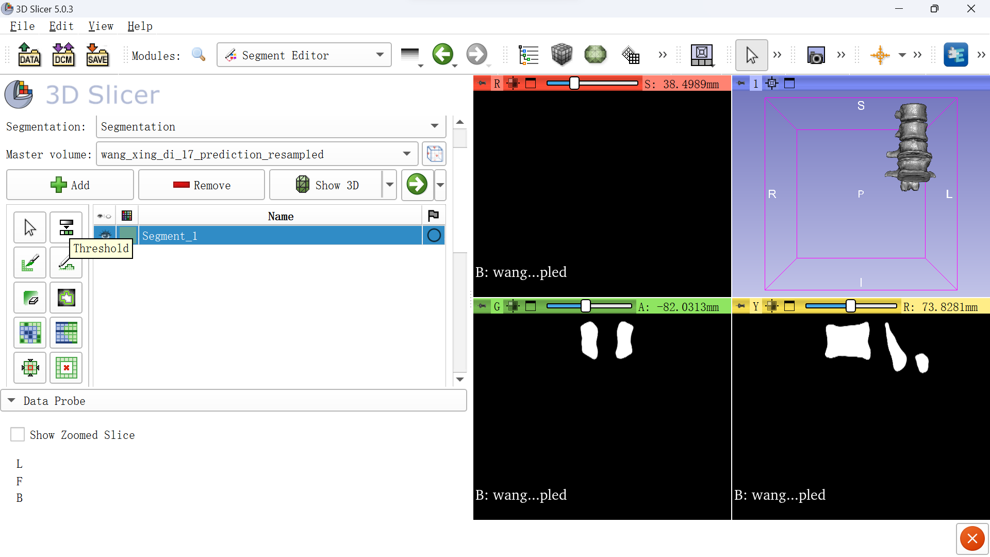Select the Erase tool icon
The image size is (990, 557).
point(31,298)
